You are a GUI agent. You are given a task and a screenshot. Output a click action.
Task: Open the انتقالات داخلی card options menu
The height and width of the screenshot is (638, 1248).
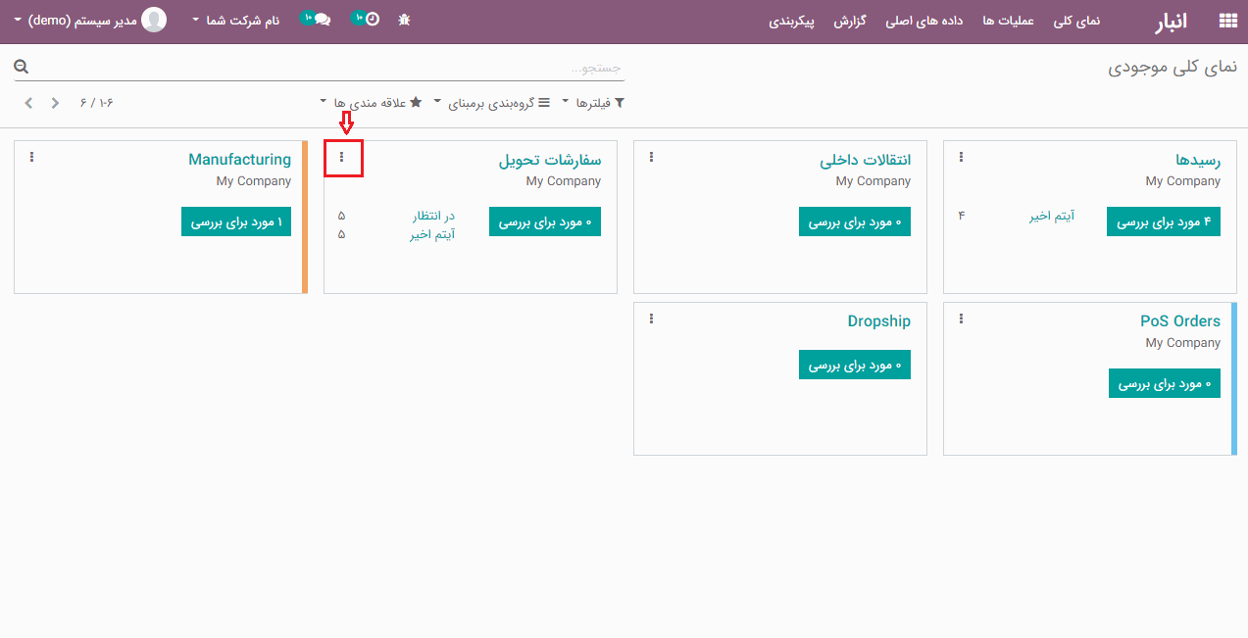pyautogui.click(x=651, y=157)
